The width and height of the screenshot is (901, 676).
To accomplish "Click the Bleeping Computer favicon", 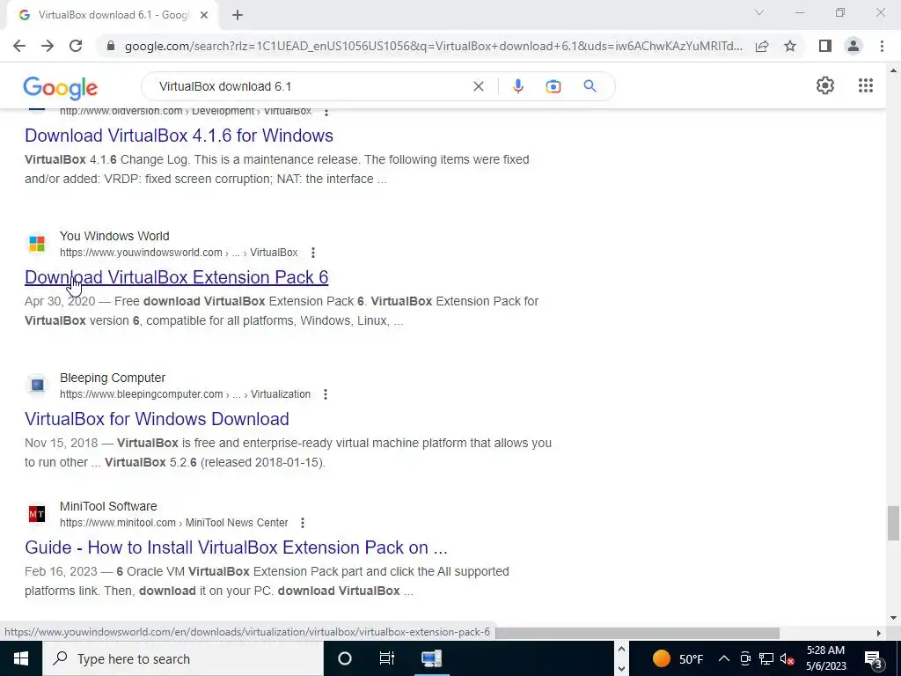I will coord(37,386).
